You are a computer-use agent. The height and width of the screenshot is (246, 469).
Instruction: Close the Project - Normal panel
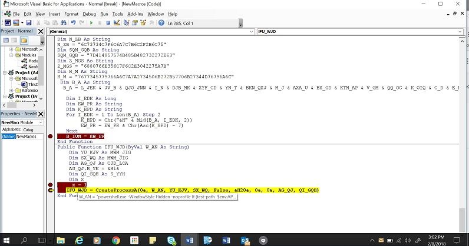point(41,31)
